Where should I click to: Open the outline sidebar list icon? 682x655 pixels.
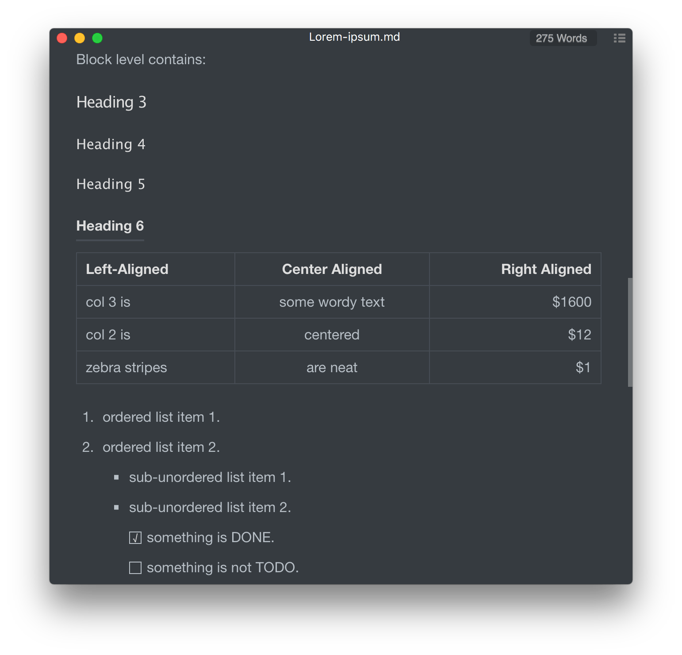tap(619, 38)
